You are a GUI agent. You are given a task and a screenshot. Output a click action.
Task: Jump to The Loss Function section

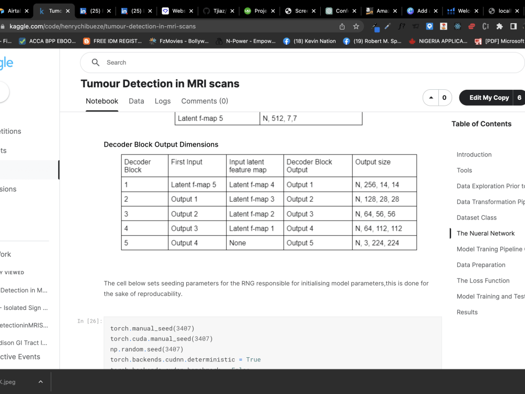[483, 281]
